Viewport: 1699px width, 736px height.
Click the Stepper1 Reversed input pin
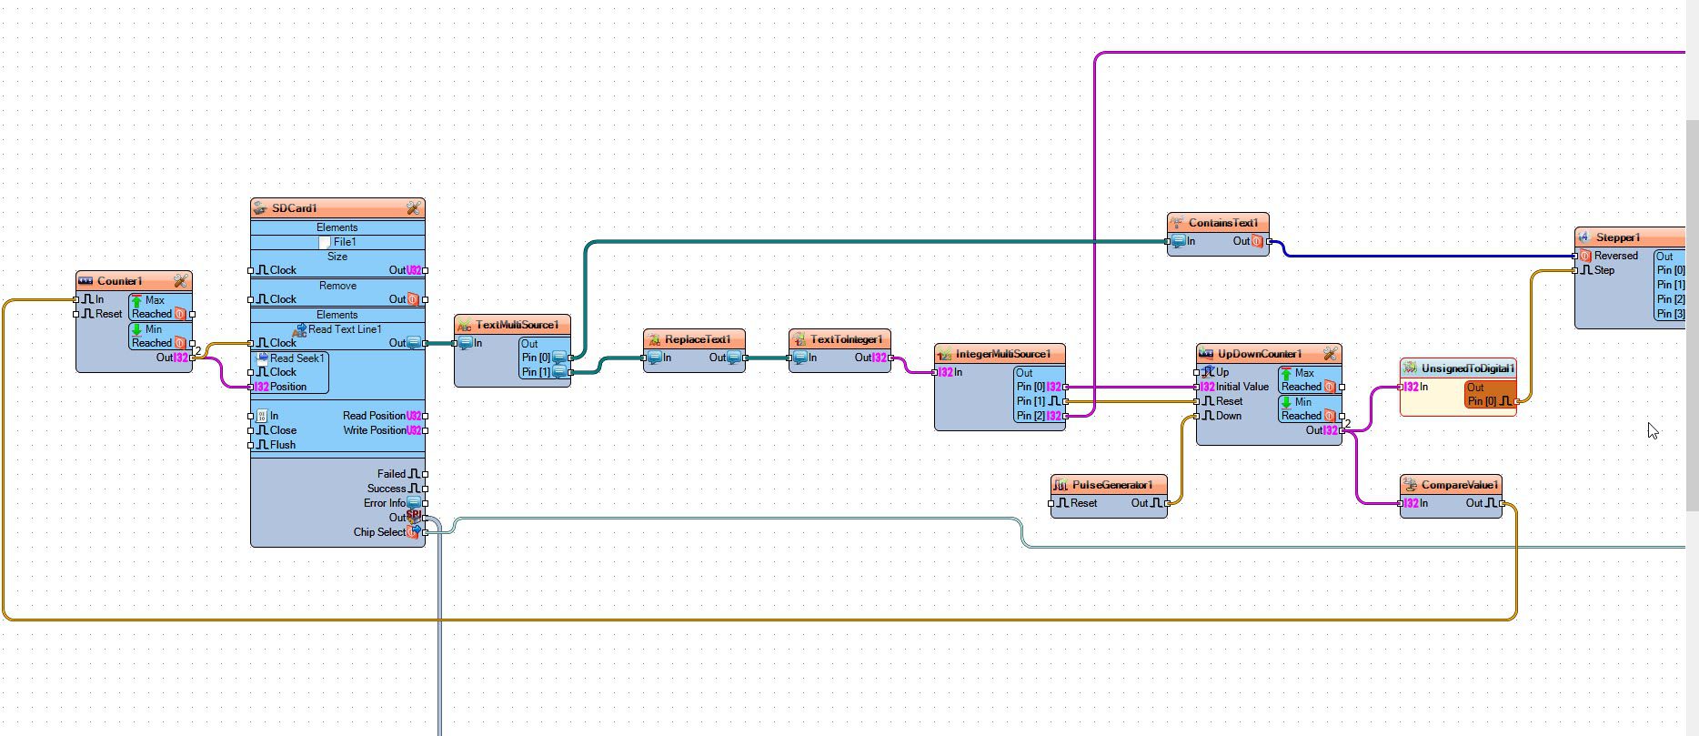coord(1575,256)
